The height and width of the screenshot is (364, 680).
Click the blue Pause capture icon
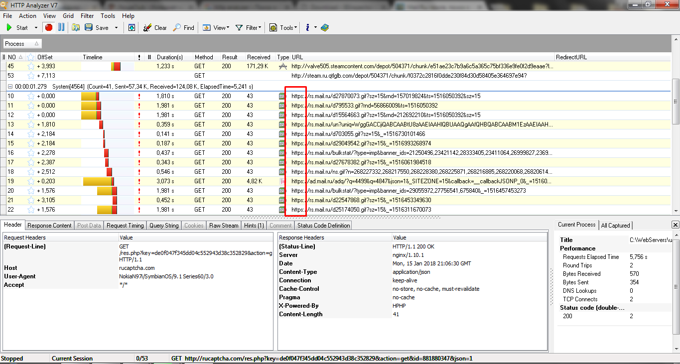(x=61, y=27)
